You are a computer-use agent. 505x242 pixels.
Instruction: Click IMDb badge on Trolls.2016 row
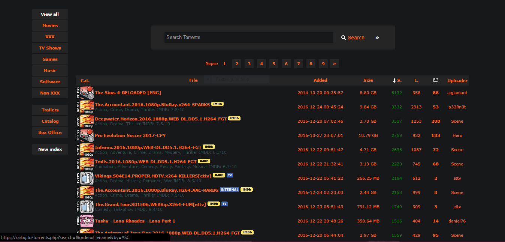(x=204, y=161)
